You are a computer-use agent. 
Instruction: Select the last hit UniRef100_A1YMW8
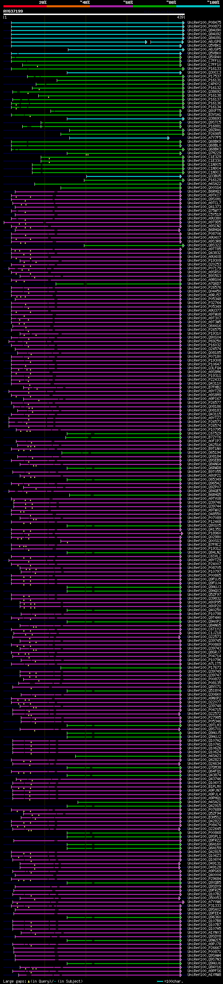click(x=204, y=975)
